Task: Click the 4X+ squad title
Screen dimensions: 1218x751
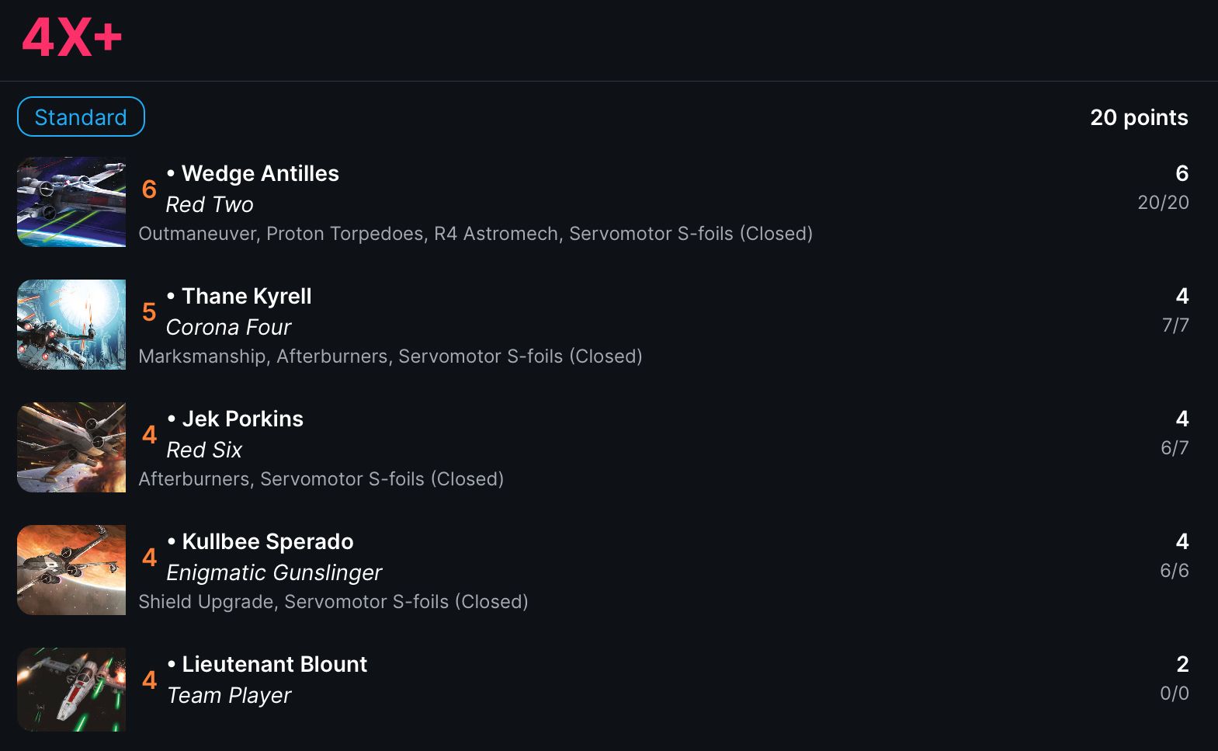Action: click(72, 37)
